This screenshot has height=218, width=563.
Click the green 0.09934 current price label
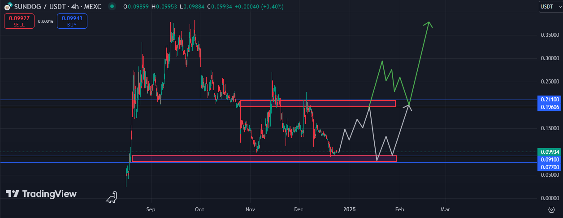click(549, 152)
